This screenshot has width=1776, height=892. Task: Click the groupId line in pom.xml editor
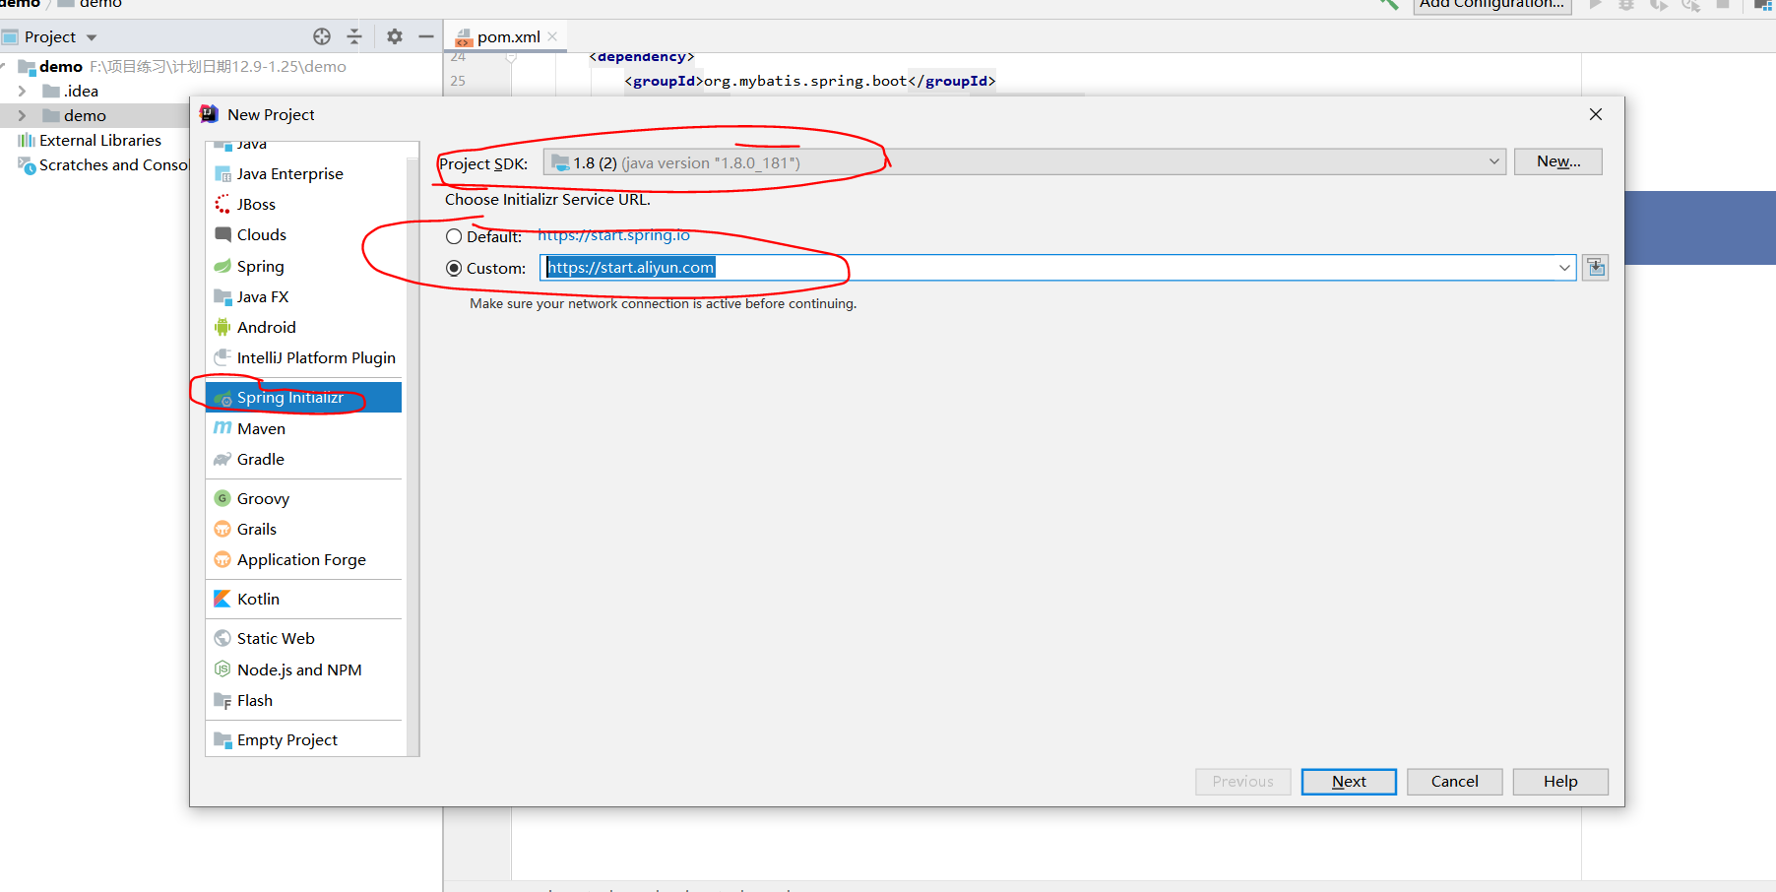(809, 81)
